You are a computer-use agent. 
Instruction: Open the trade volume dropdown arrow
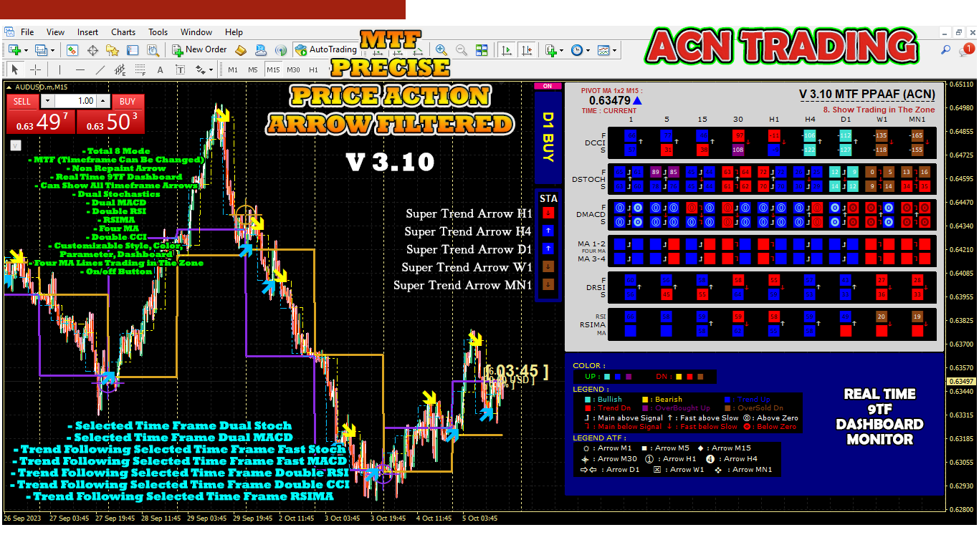click(x=47, y=102)
